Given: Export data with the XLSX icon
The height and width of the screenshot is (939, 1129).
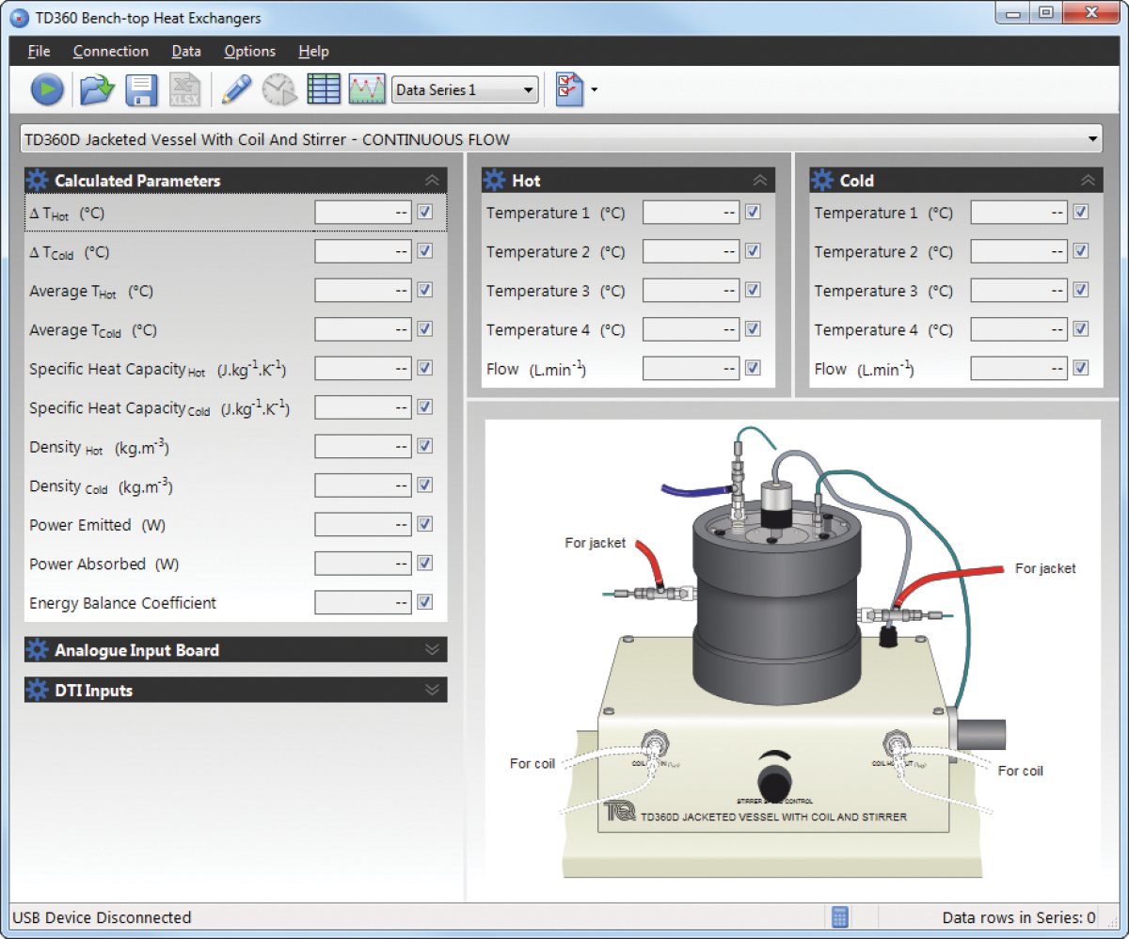Looking at the screenshot, I should click(x=184, y=89).
